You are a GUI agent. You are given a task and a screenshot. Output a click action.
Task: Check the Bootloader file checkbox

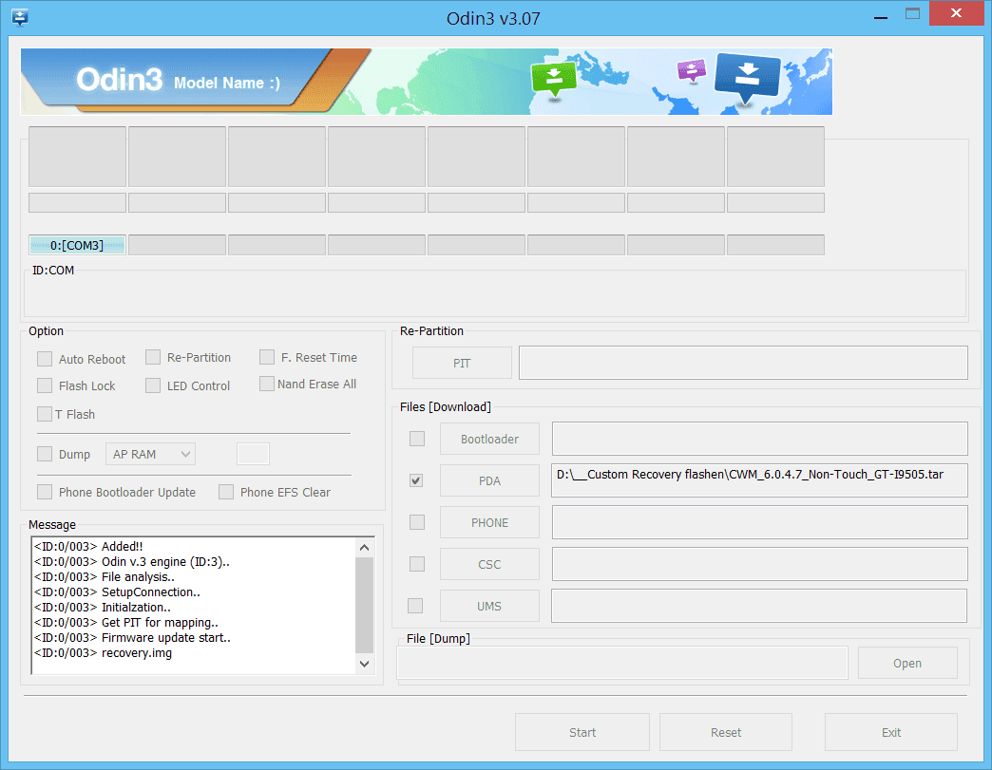(417, 439)
